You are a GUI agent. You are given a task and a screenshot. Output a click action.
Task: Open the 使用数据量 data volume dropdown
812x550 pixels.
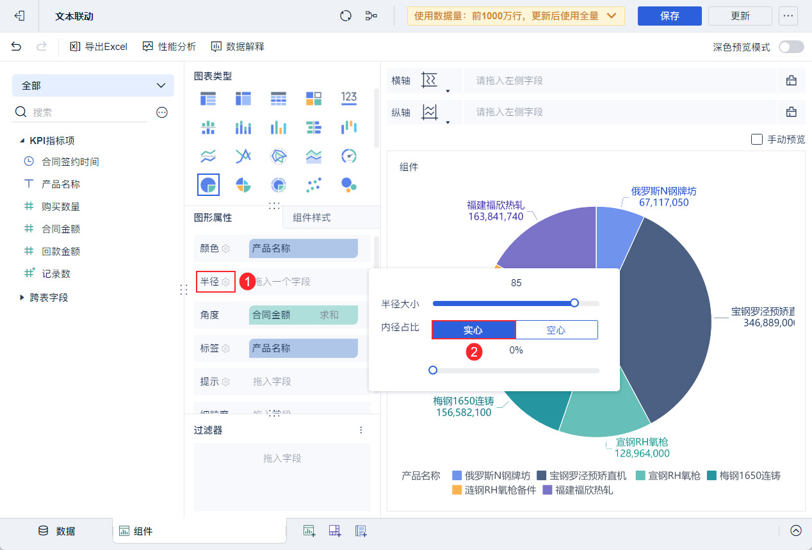[x=516, y=16]
